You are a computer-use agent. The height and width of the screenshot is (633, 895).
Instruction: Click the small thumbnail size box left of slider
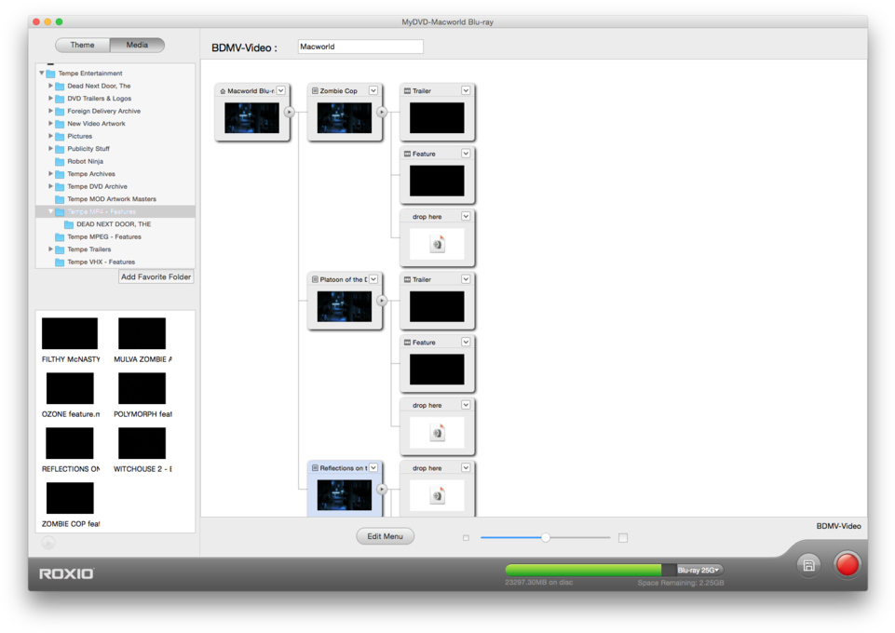(x=468, y=537)
